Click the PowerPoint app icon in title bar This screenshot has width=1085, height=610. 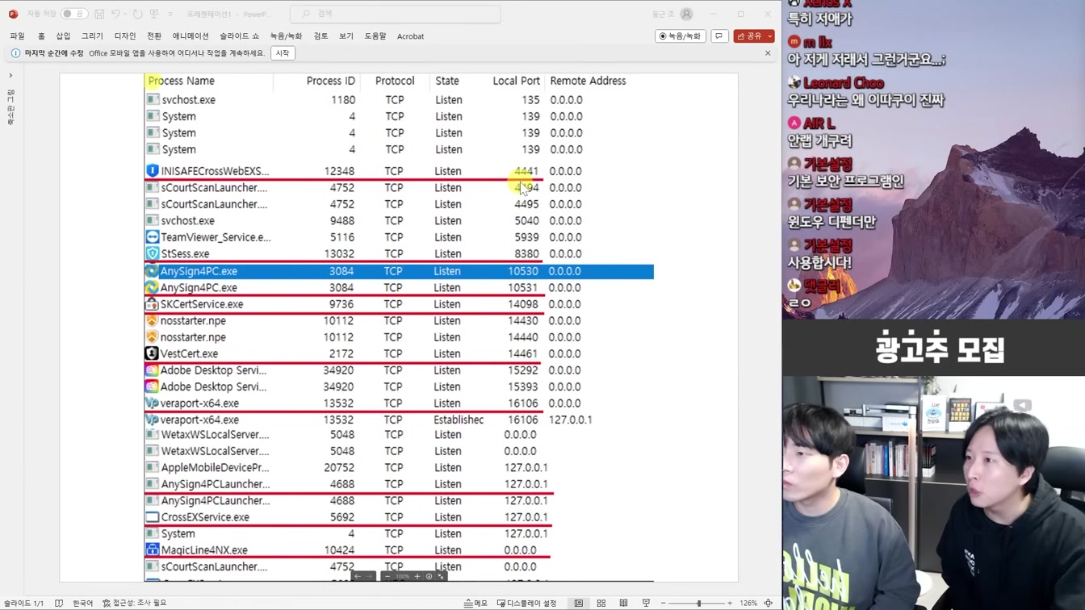pos(13,14)
